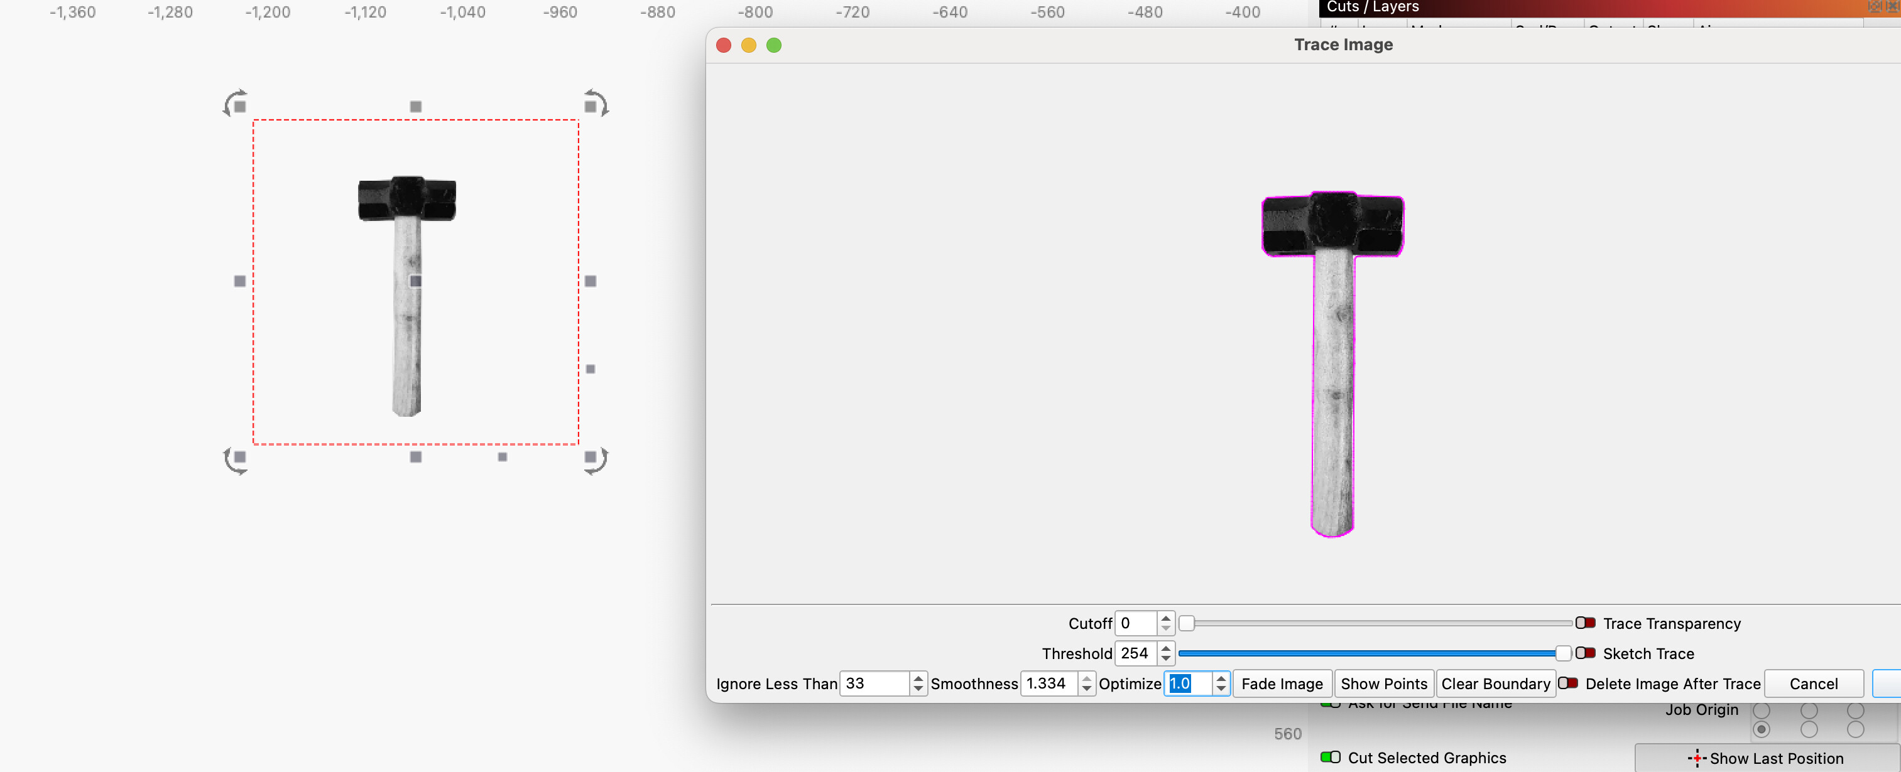Toggle Delete Image After Trace
The image size is (1901, 772).
[x=1567, y=684]
